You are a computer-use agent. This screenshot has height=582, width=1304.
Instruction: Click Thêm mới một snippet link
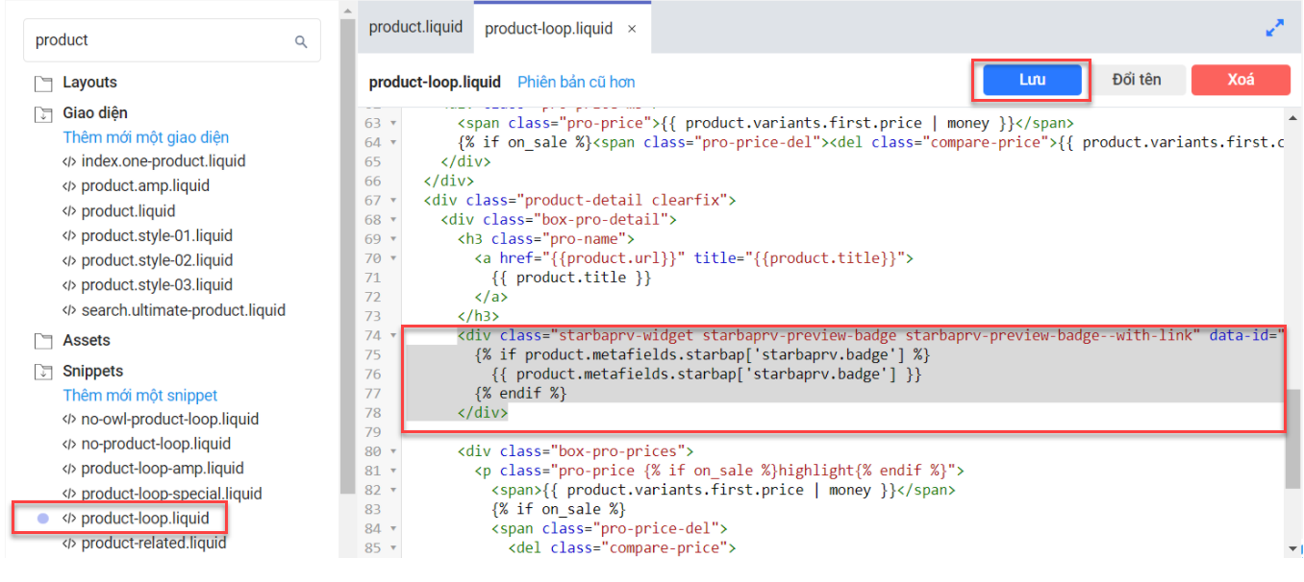140,396
